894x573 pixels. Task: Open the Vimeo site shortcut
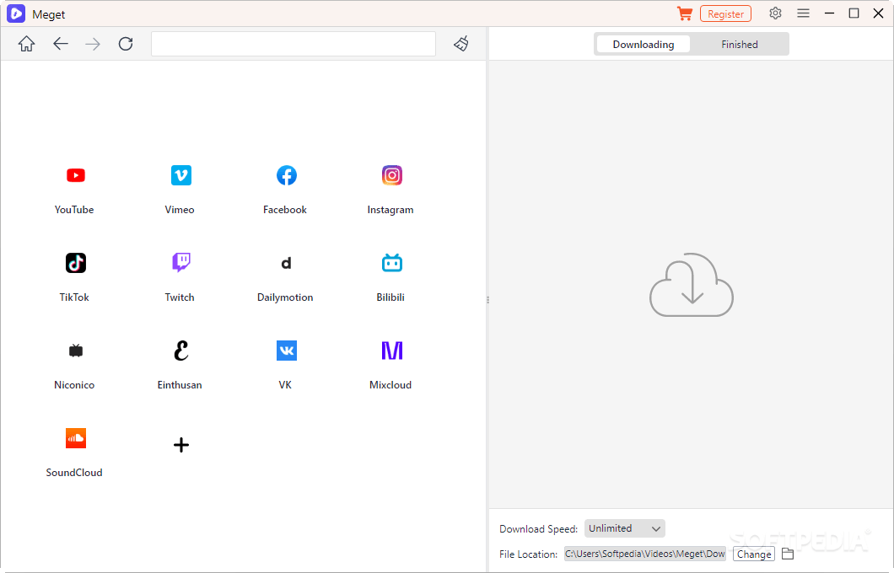[x=181, y=175]
